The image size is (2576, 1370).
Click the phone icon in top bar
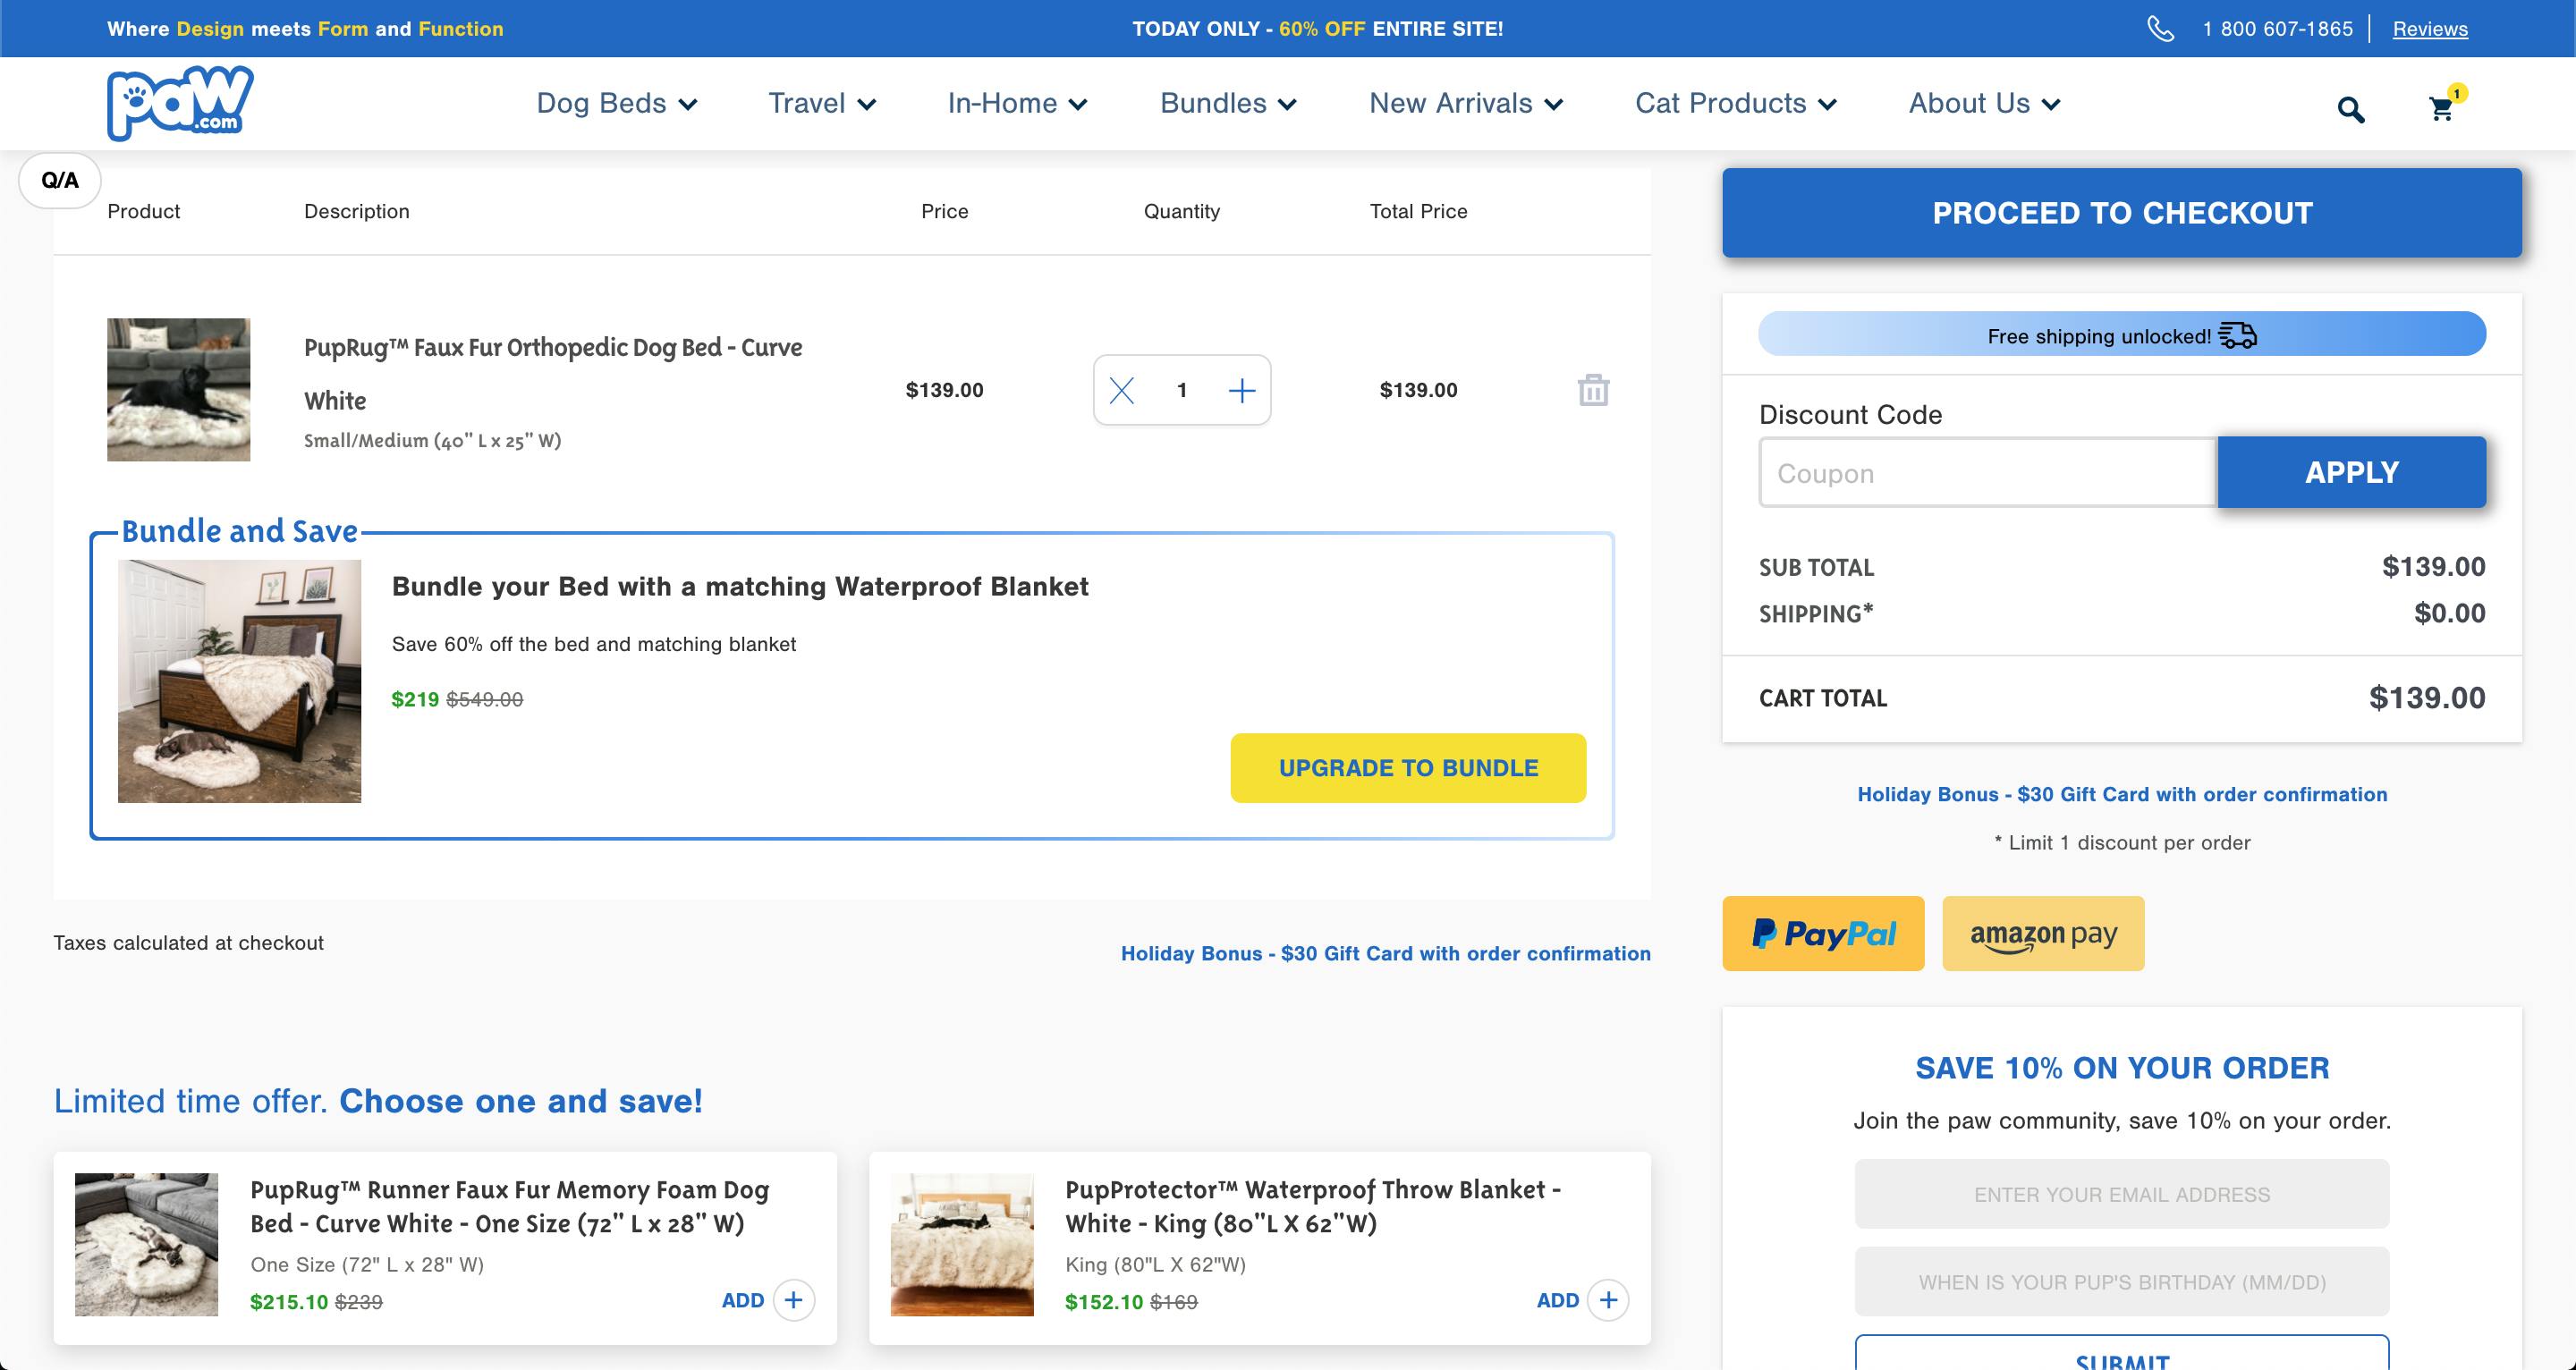2161,29
